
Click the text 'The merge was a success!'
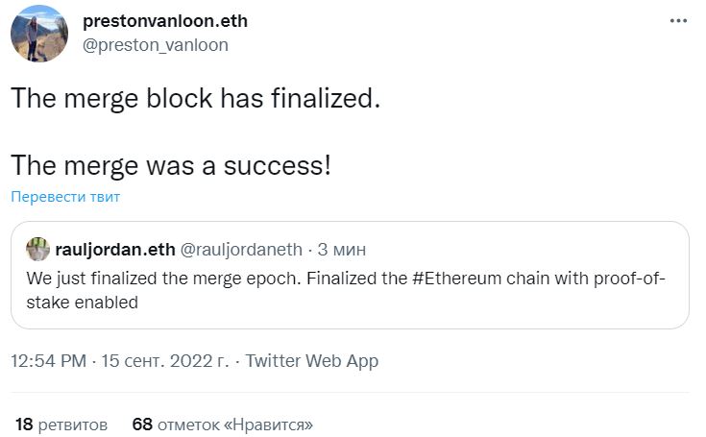171,165
